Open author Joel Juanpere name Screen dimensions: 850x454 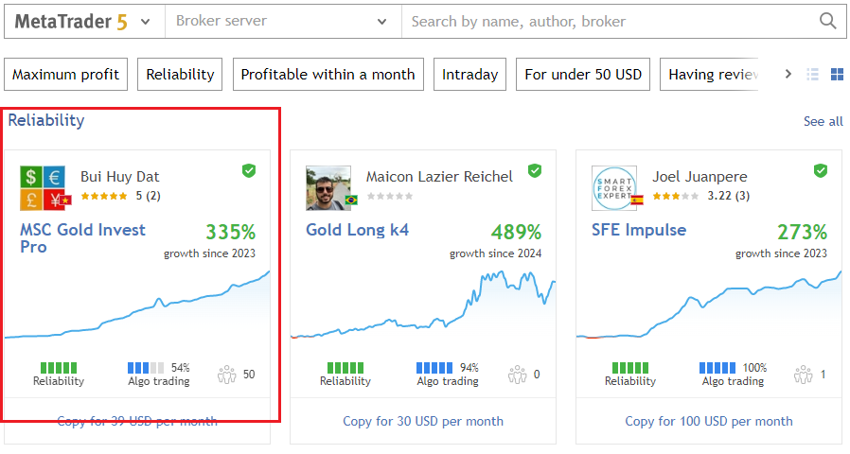(x=699, y=177)
